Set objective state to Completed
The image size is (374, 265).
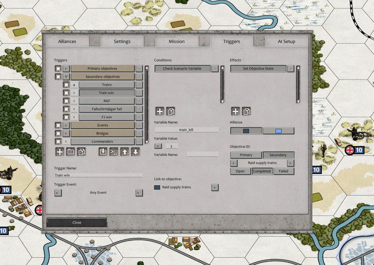(x=262, y=171)
